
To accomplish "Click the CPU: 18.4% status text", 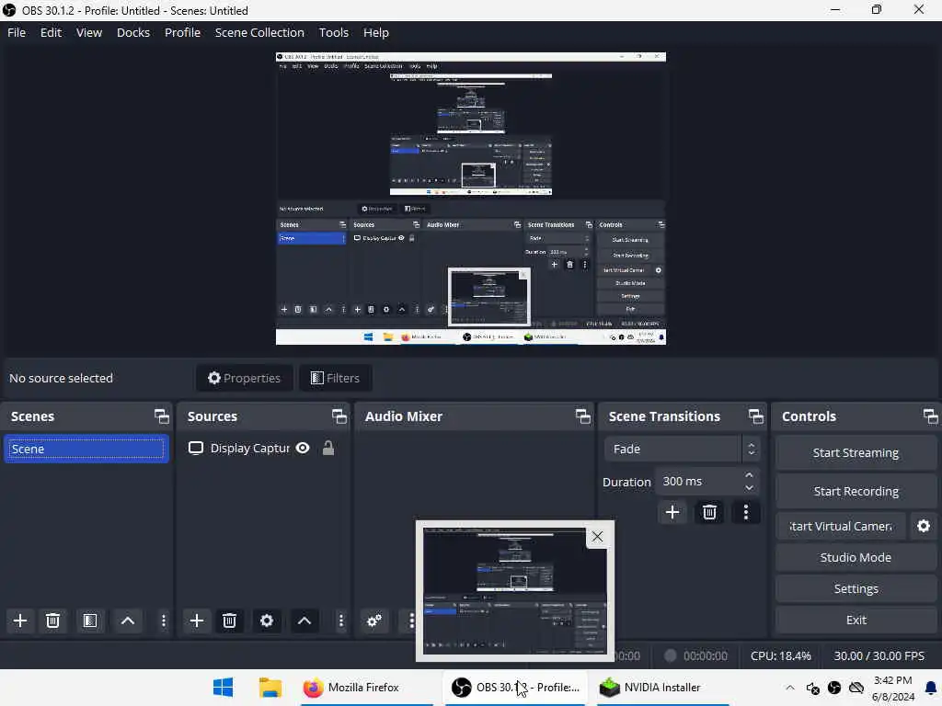I will coord(780,655).
